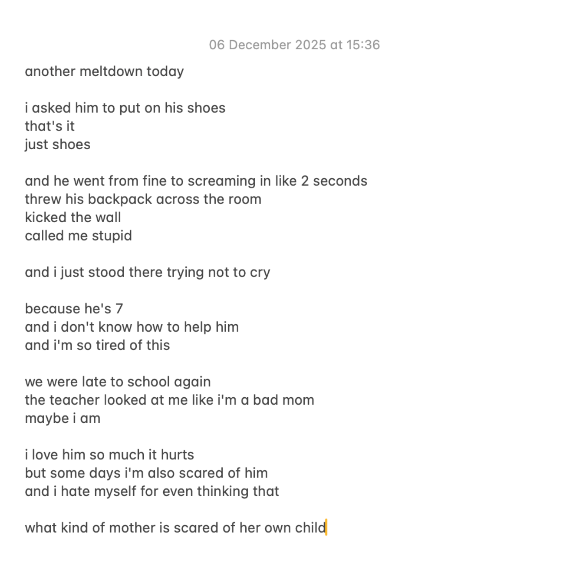Viewport: 586px width, 586px height.
Task: Click "threw his backpack across the room" line
Action: tap(143, 199)
